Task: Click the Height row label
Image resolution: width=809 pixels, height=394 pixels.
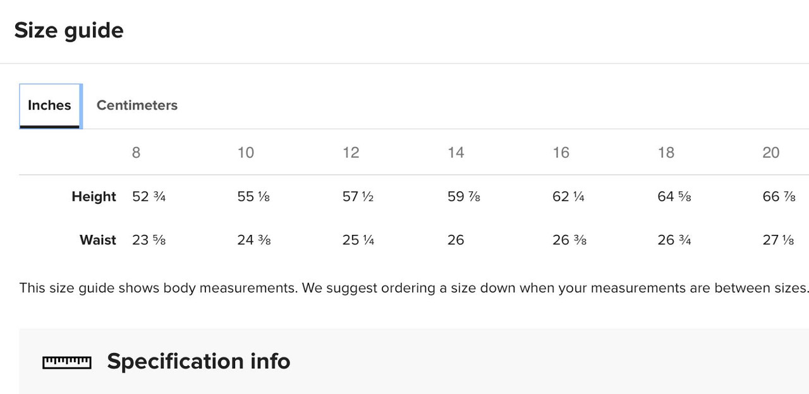Action: click(x=94, y=196)
